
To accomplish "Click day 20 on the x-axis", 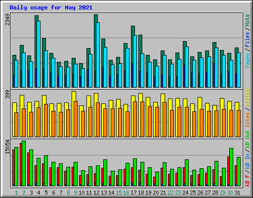I will point(156,193).
